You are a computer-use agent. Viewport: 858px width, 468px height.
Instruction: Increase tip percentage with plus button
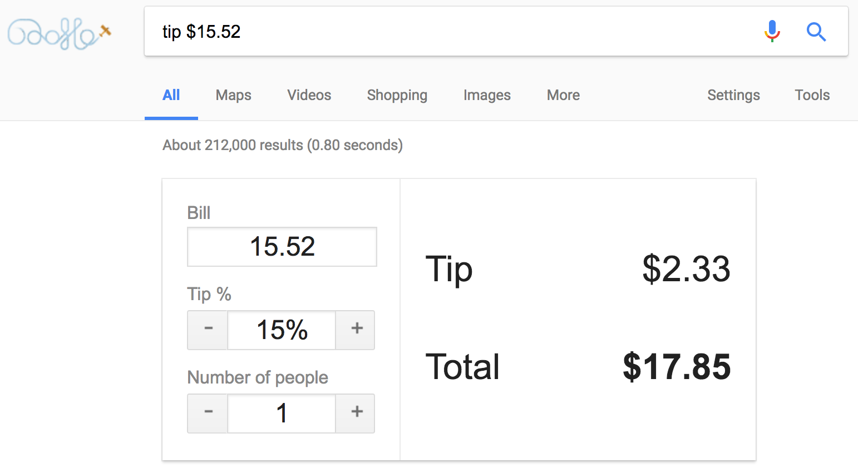pos(357,330)
